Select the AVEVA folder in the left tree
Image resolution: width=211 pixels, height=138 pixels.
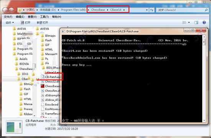(x=20, y=29)
